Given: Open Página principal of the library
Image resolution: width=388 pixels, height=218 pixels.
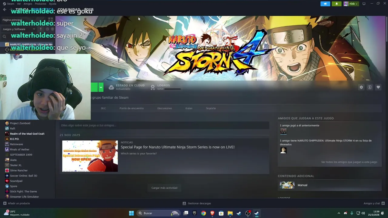Looking at the screenshot, I should pyautogui.click(x=12, y=20).
